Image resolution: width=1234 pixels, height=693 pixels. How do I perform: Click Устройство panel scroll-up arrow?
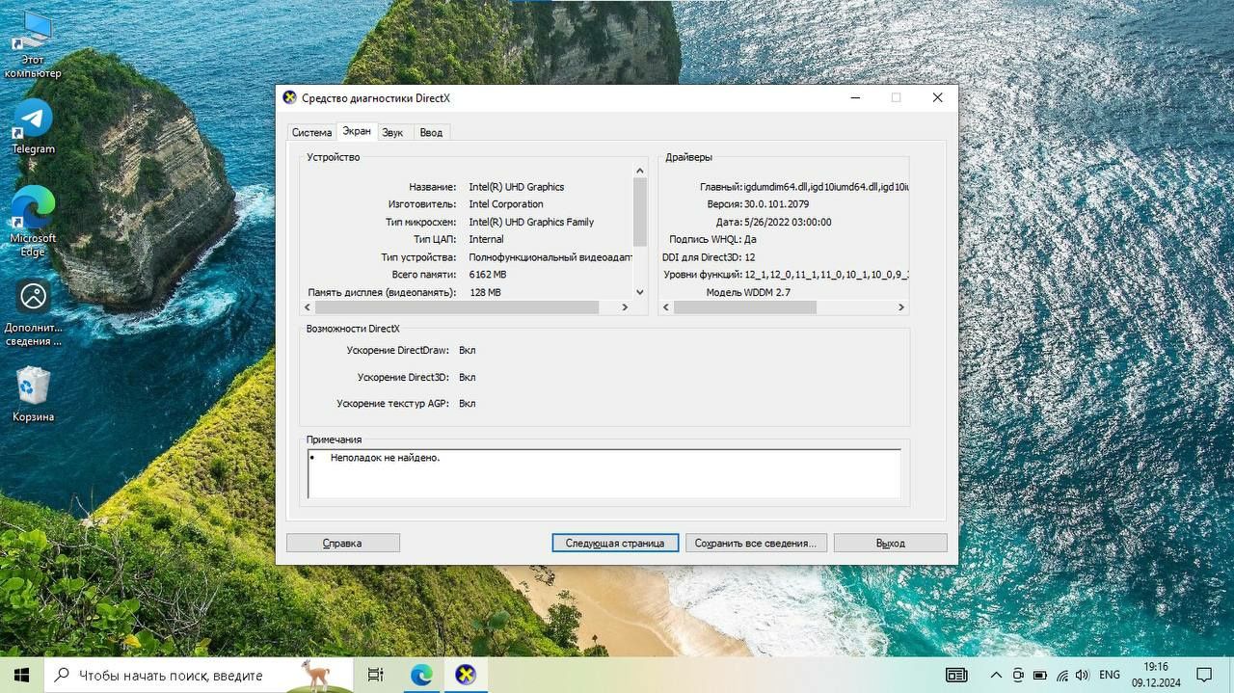640,171
